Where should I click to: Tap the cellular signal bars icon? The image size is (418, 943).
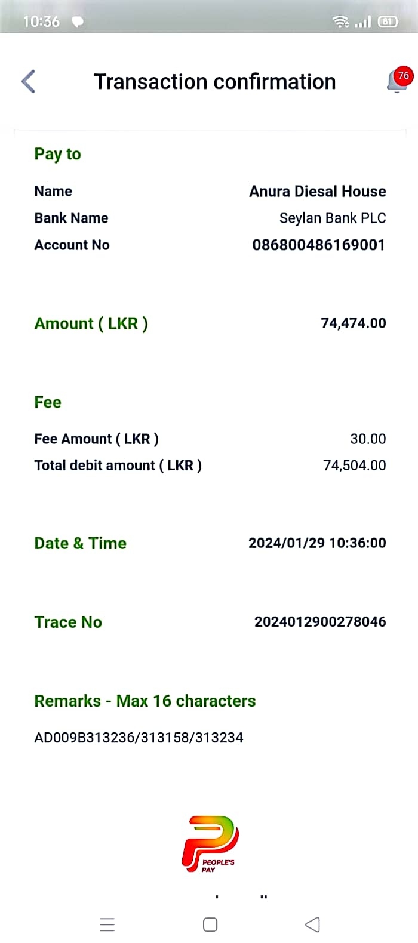362,22
